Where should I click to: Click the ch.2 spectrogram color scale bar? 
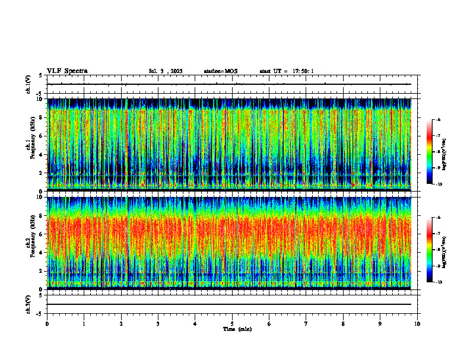[x=430, y=250]
